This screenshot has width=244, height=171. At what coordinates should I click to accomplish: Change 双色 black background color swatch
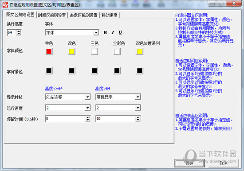[x=71, y=71]
